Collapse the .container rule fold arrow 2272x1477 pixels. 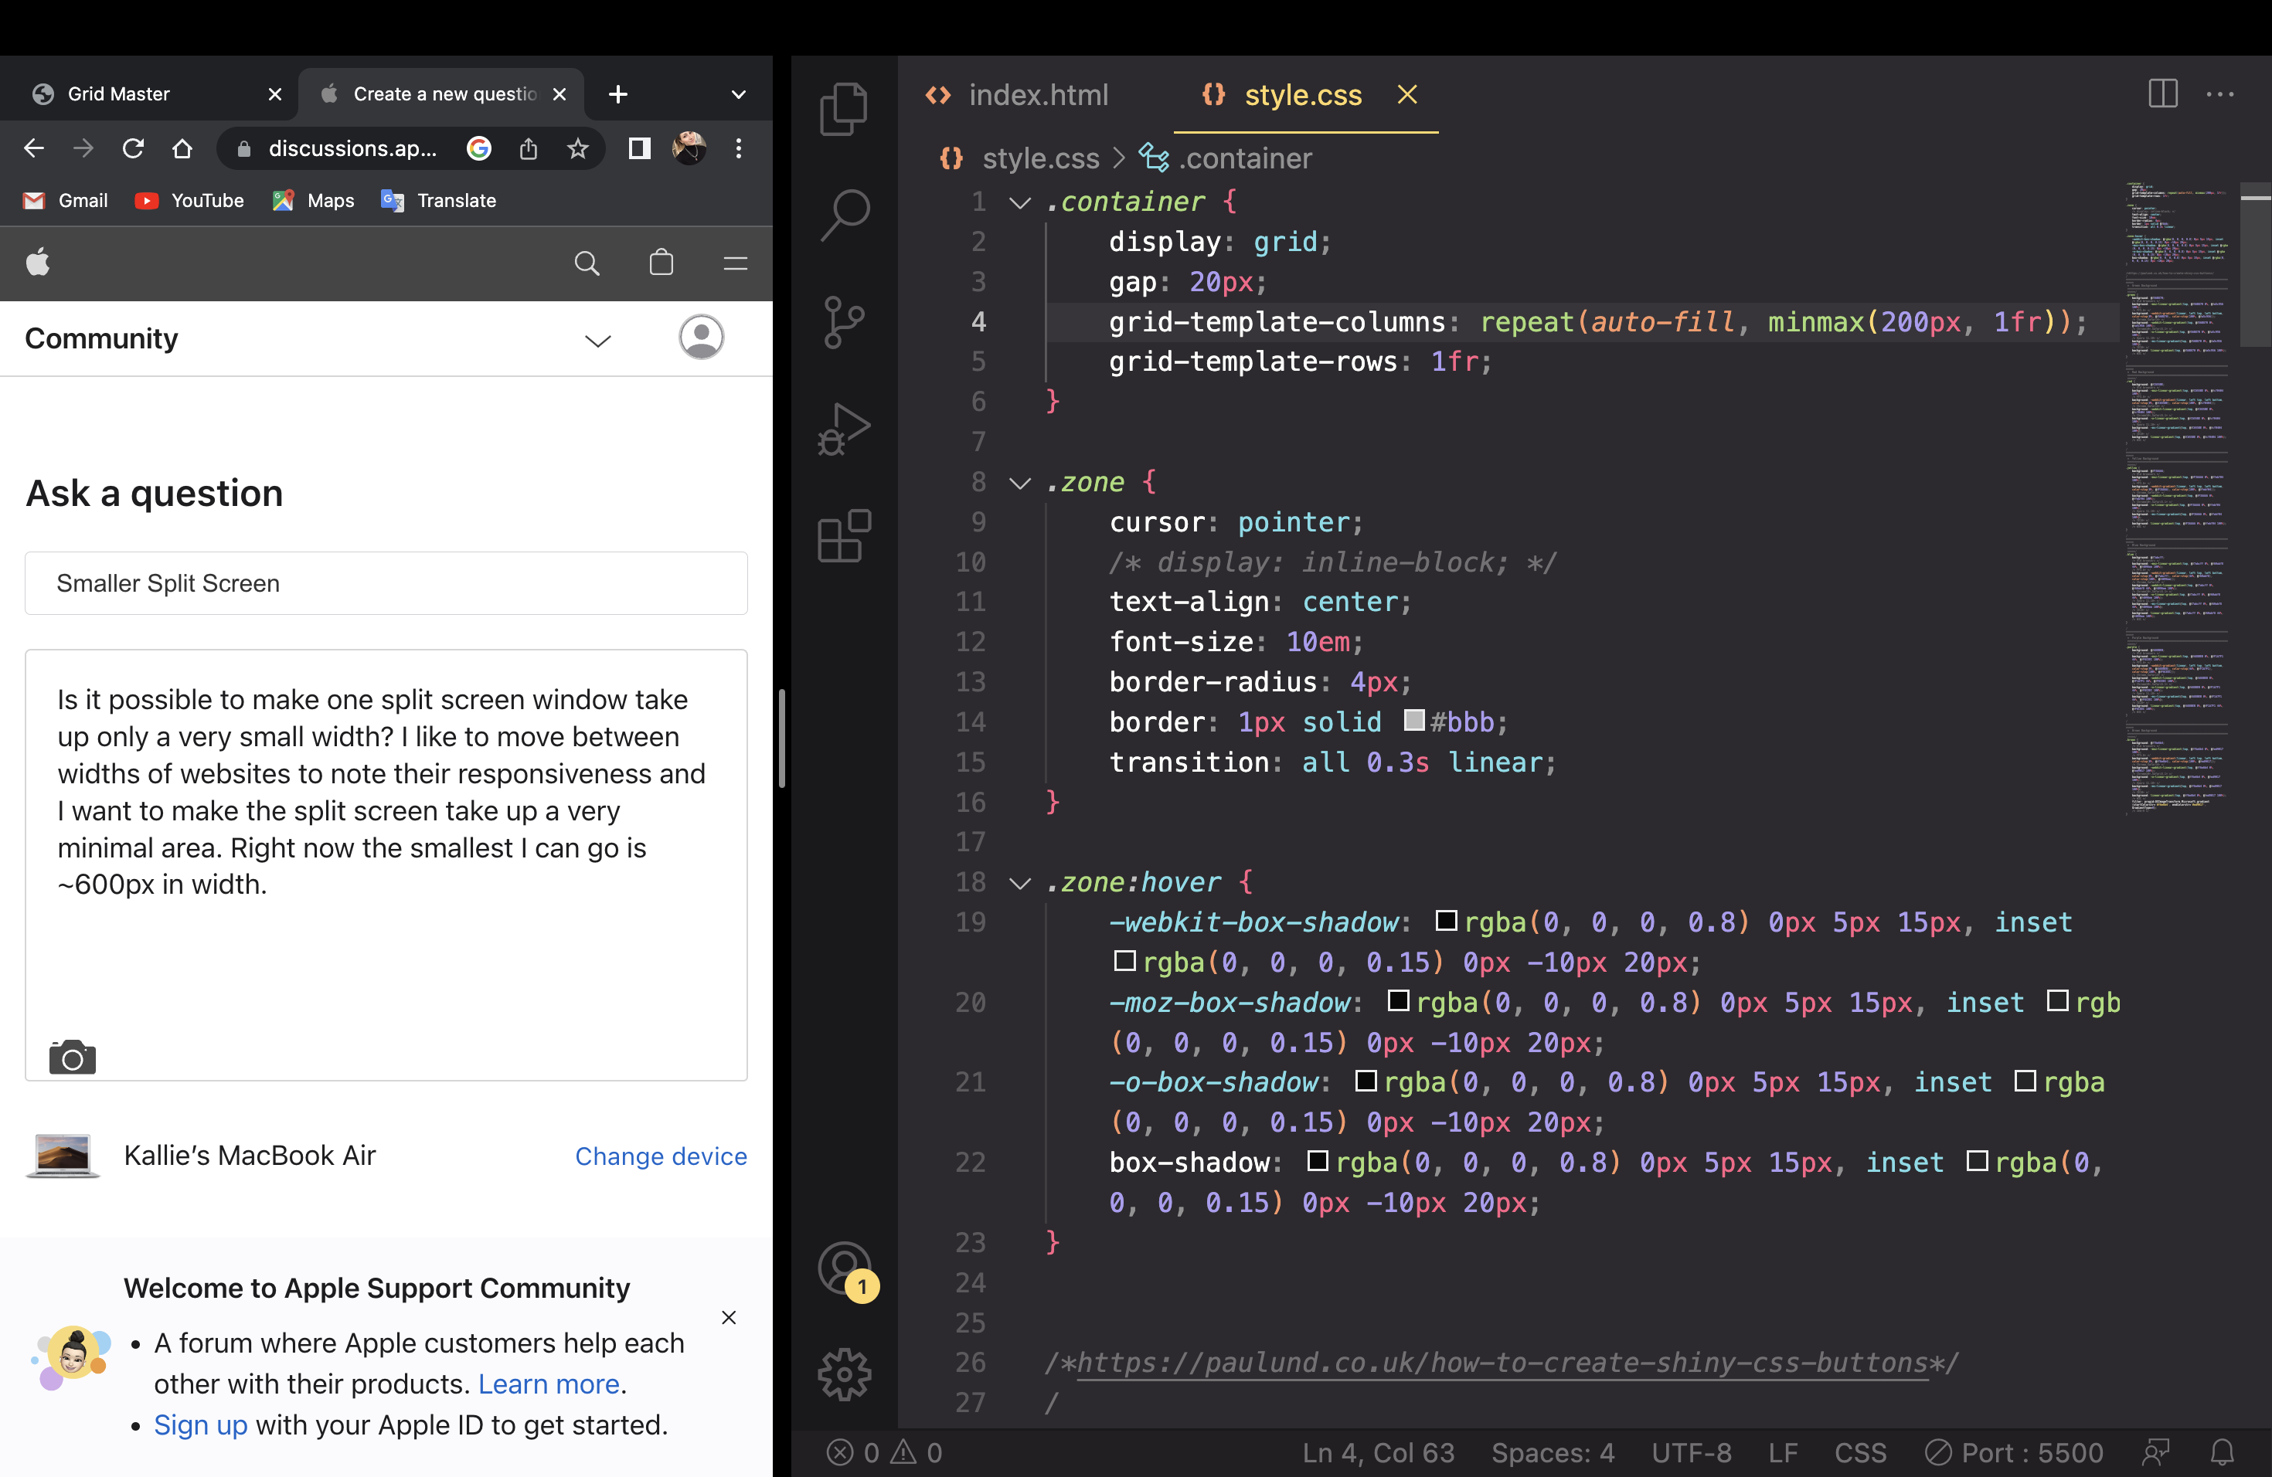[1021, 202]
